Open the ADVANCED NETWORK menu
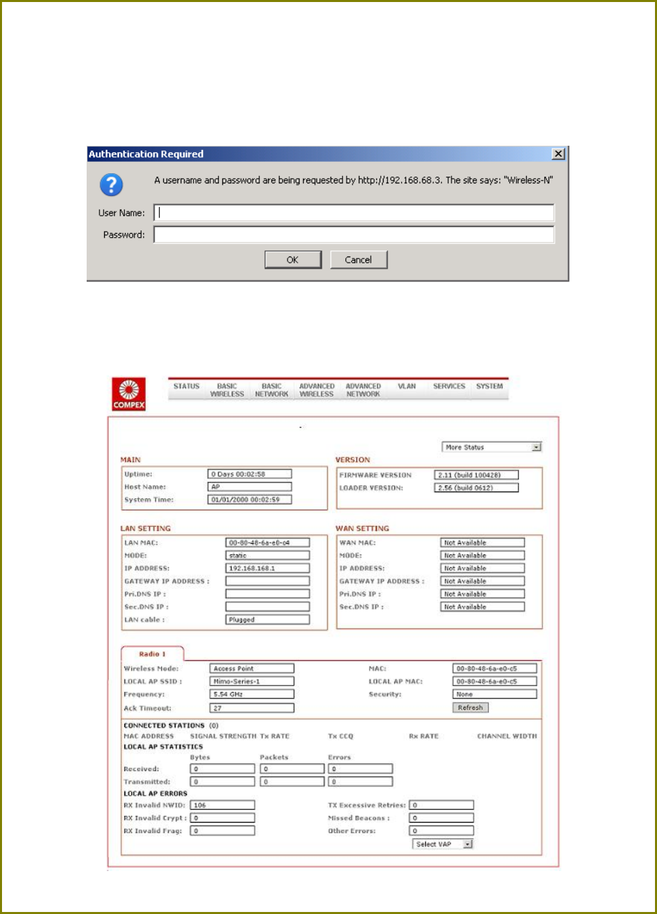The image size is (657, 914). (363, 390)
